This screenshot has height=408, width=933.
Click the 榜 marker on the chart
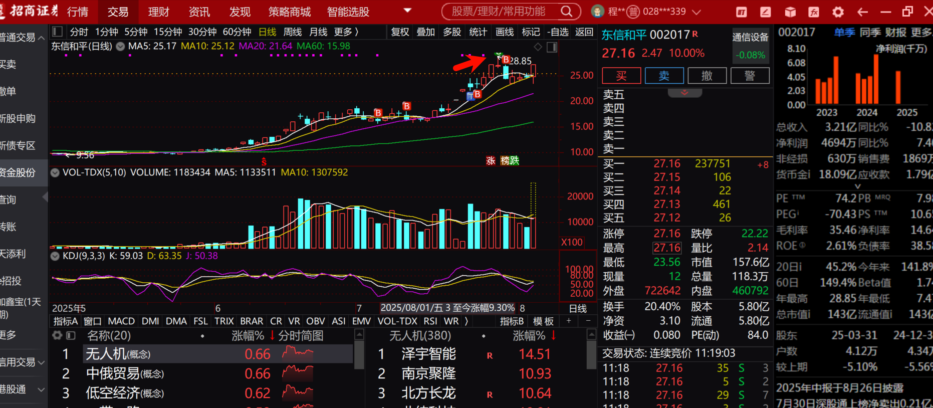coord(505,160)
